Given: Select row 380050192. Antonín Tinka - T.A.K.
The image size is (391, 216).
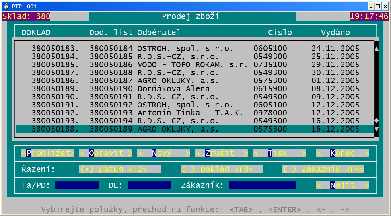Looking at the screenshot, I should tap(195, 113).
